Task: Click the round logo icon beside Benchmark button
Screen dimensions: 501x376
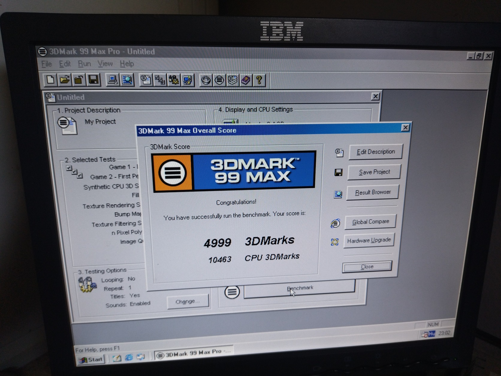Action: pos(232,292)
